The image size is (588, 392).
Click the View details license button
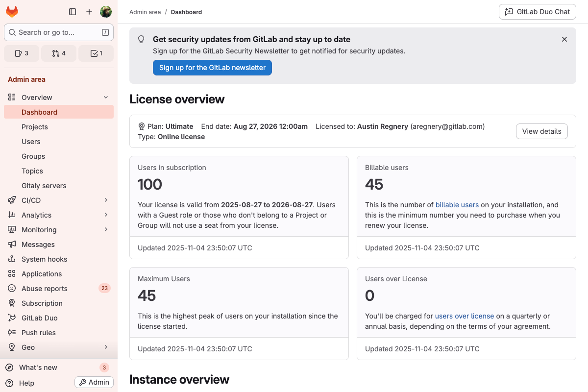click(541, 131)
